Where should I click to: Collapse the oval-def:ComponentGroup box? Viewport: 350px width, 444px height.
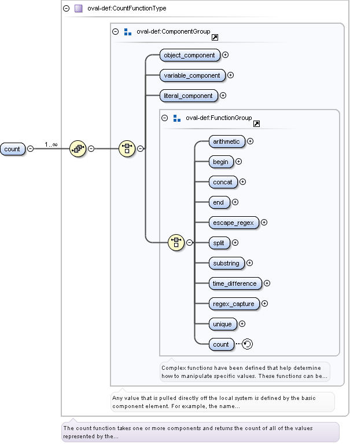pyautogui.click(x=115, y=32)
